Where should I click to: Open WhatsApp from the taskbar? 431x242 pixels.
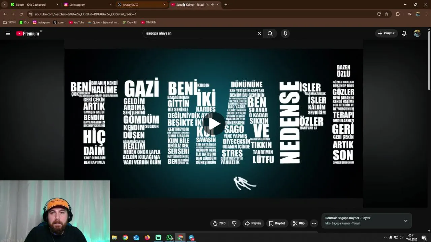coord(169,238)
